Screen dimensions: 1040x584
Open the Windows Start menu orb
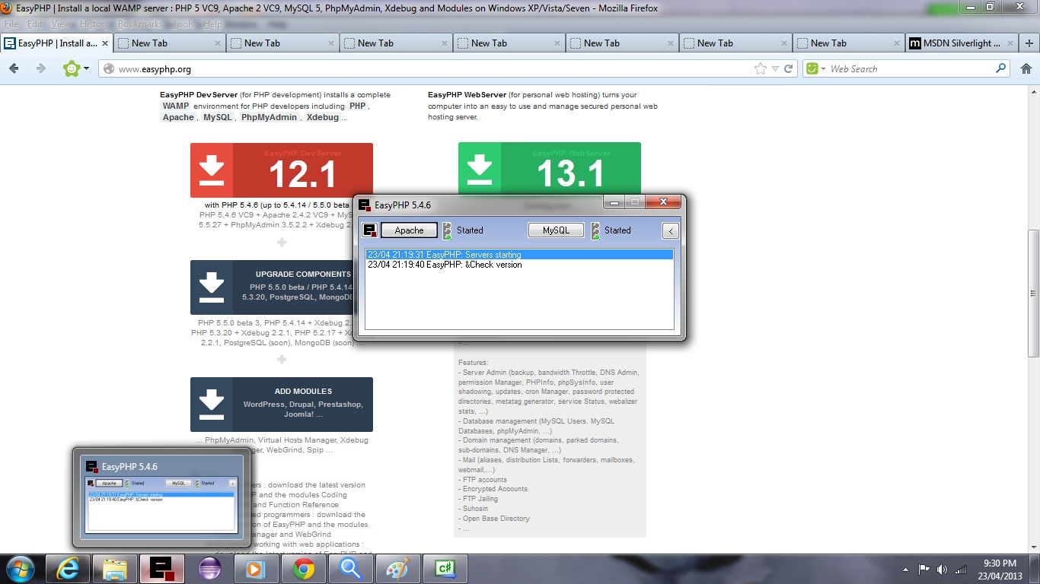click(x=19, y=568)
